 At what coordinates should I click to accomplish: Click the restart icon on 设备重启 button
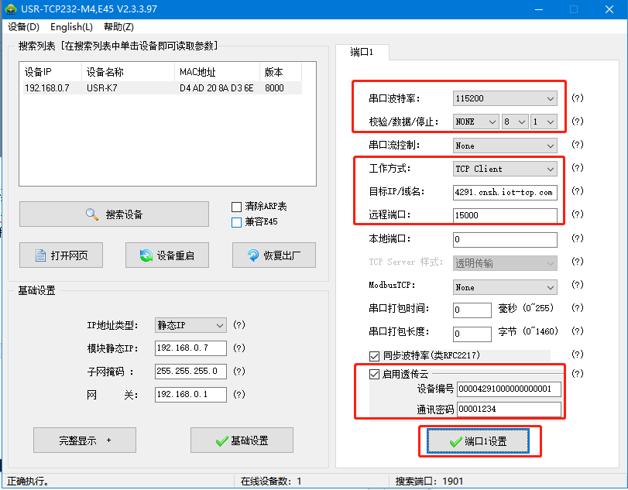(146, 255)
